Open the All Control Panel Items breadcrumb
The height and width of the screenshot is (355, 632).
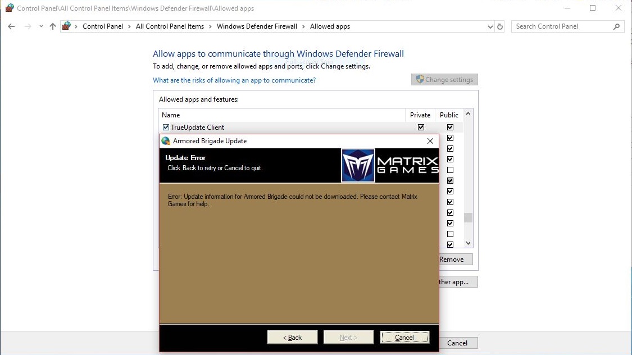click(x=170, y=26)
